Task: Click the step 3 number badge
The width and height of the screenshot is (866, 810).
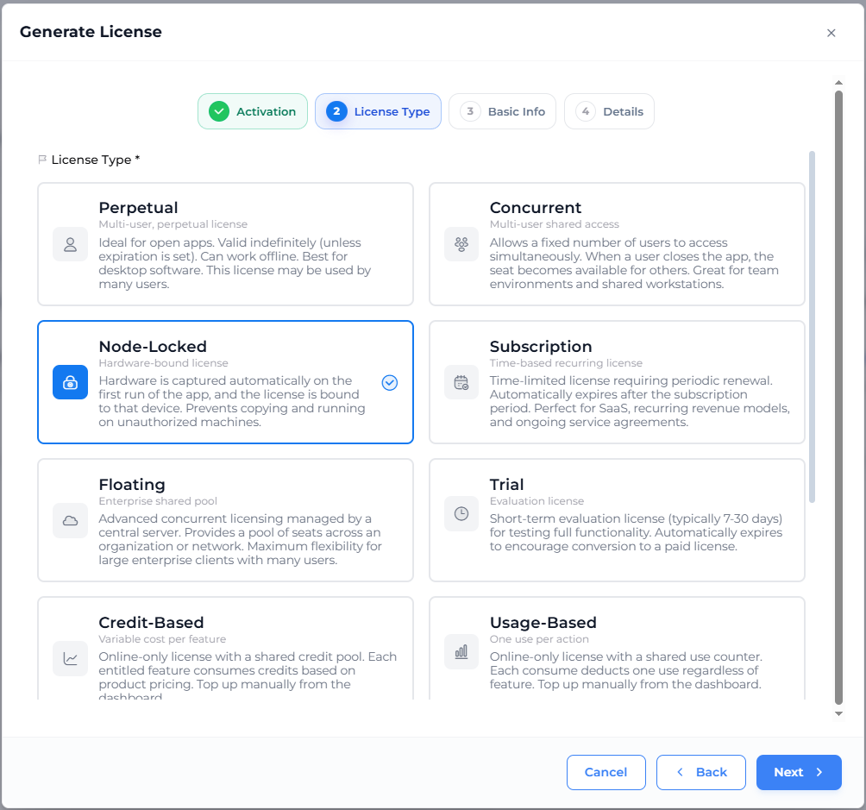Action: pyautogui.click(x=470, y=111)
